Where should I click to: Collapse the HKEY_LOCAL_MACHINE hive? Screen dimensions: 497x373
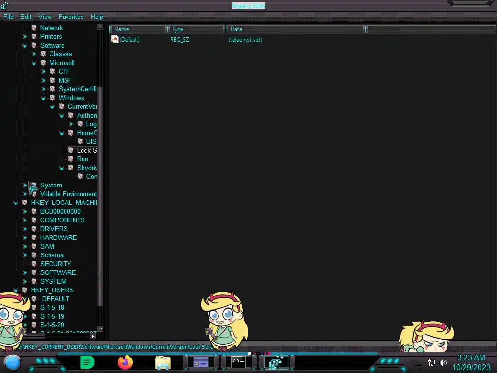tap(16, 203)
